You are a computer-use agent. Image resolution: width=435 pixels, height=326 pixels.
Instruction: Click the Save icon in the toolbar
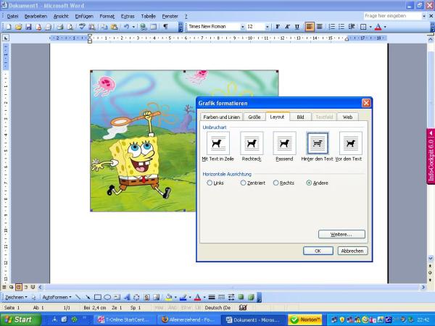(x=28, y=27)
